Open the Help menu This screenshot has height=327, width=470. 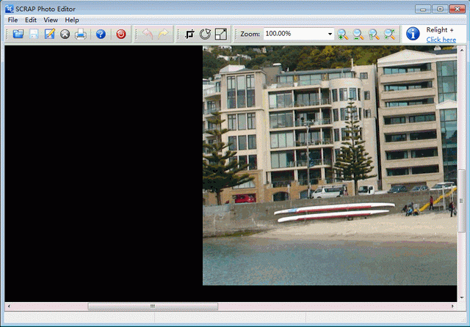72,20
